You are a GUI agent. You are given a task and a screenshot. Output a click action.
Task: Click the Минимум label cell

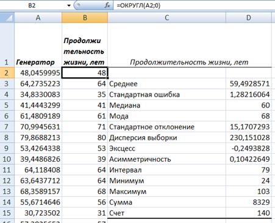click(167, 180)
